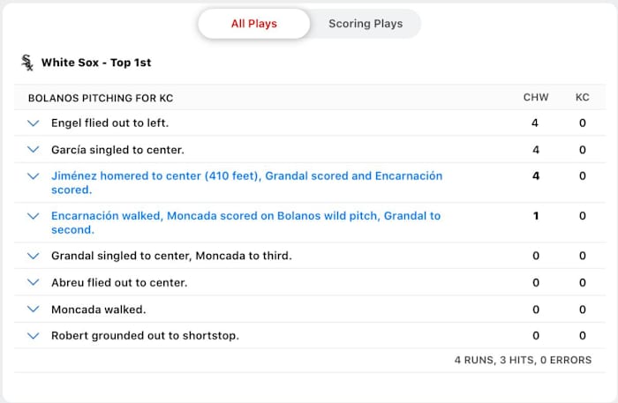The width and height of the screenshot is (618, 403).
Task: Expand the Abreu flied out play
Action: 34,283
